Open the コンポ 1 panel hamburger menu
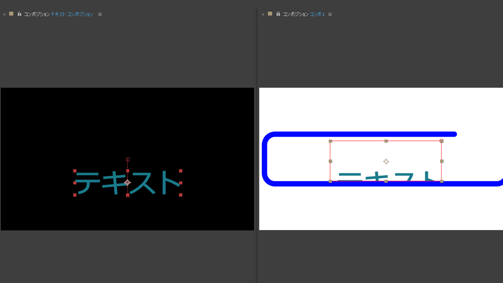Viewport: 503px width, 283px height. [330, 14]
